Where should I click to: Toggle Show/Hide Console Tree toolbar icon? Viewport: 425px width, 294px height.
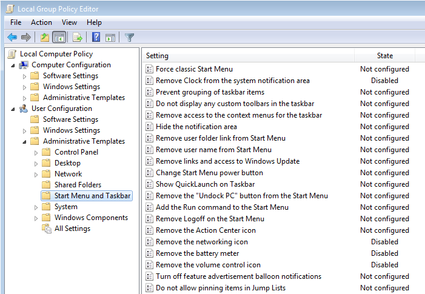point(59,37)
